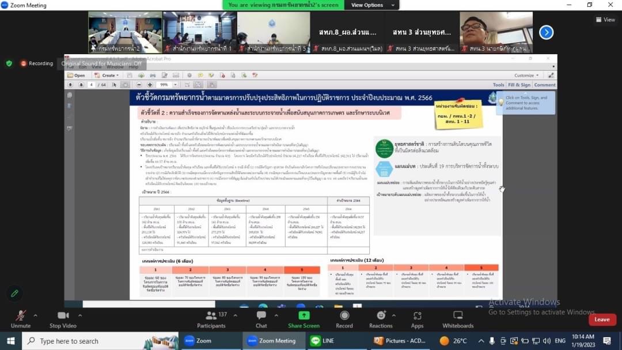Go to next page arrow in Acrobat
The height and width of the screenshot is (350, 622).
click(x=81, y=85)
